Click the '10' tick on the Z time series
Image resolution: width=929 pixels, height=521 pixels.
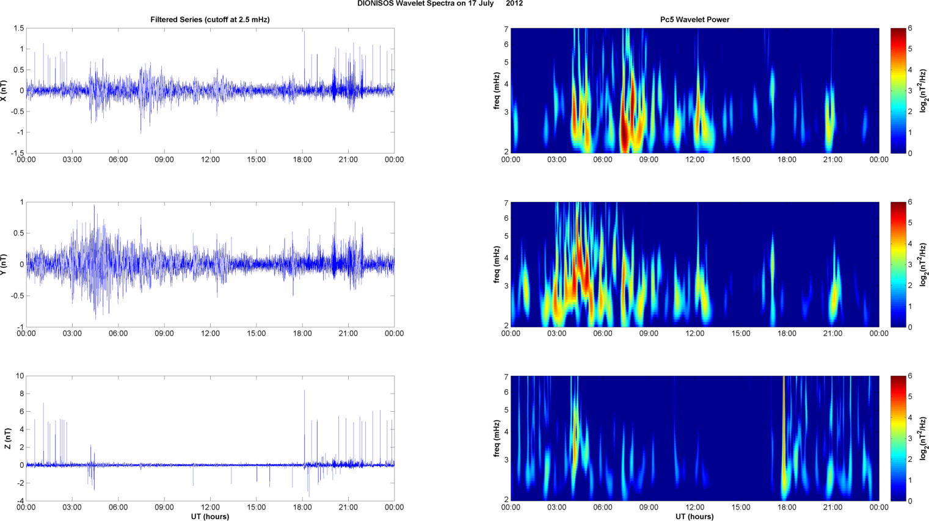click(x=20, y=376)
